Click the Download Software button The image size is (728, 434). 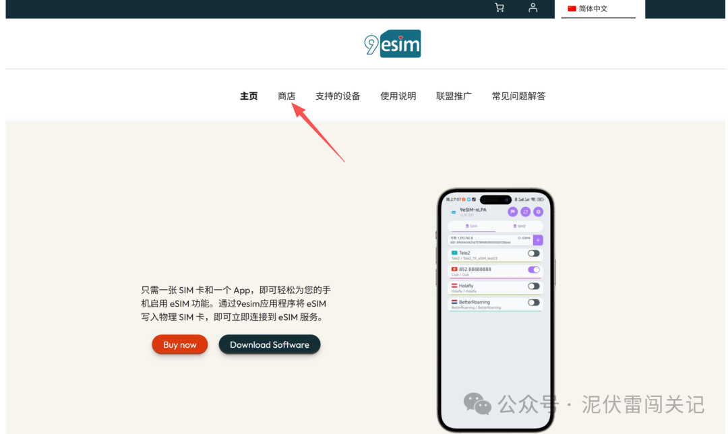click(269, 344)
